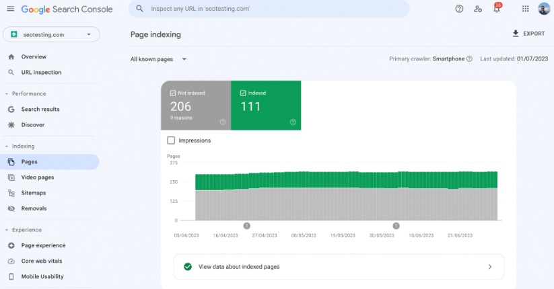Open Mobile Usability report

click(42, 277)
